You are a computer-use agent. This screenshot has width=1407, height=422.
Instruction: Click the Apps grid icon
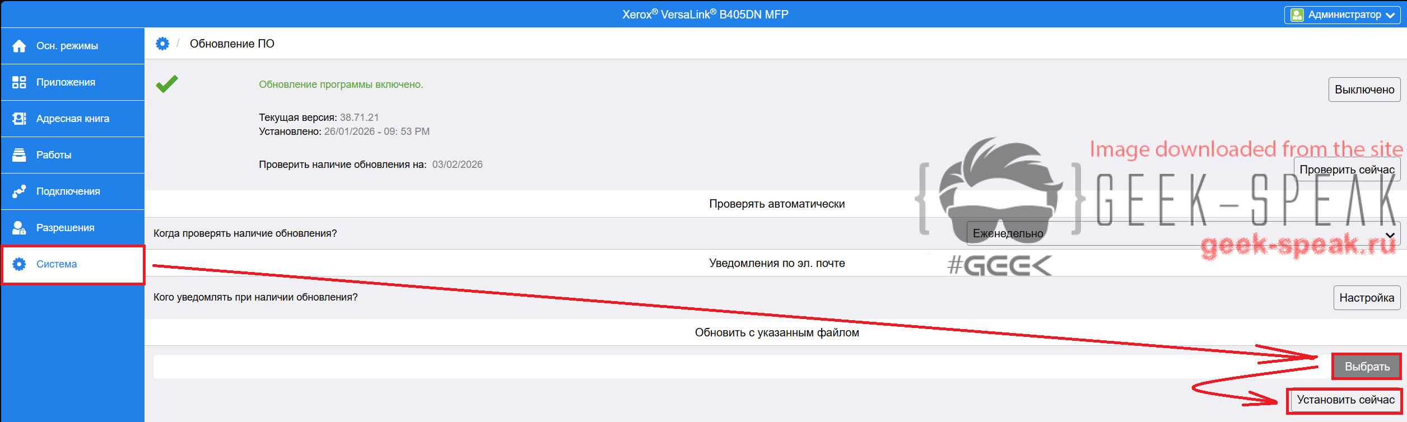(19, 82)
